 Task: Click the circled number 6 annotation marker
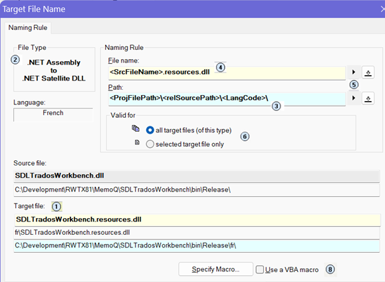(x=245, y=136)
